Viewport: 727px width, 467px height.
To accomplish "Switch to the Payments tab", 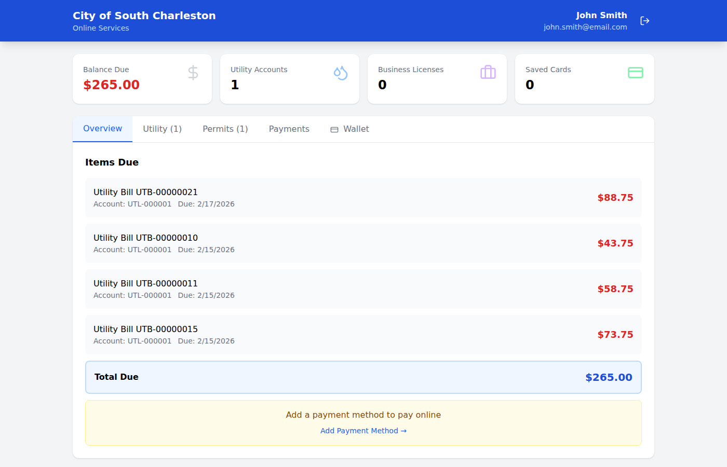I will [289, 129].
